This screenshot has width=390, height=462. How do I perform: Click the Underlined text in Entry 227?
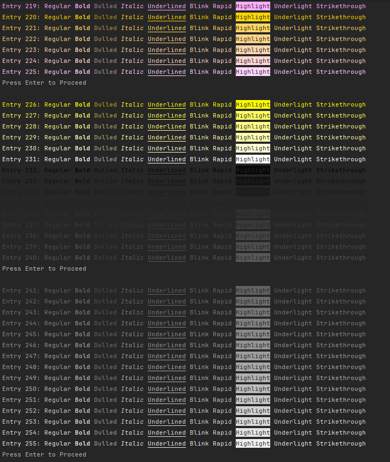pyautogui.click(x=166, y=115)
